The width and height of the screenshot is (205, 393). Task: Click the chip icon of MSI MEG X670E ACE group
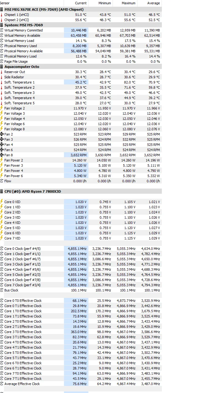point(2,9)
